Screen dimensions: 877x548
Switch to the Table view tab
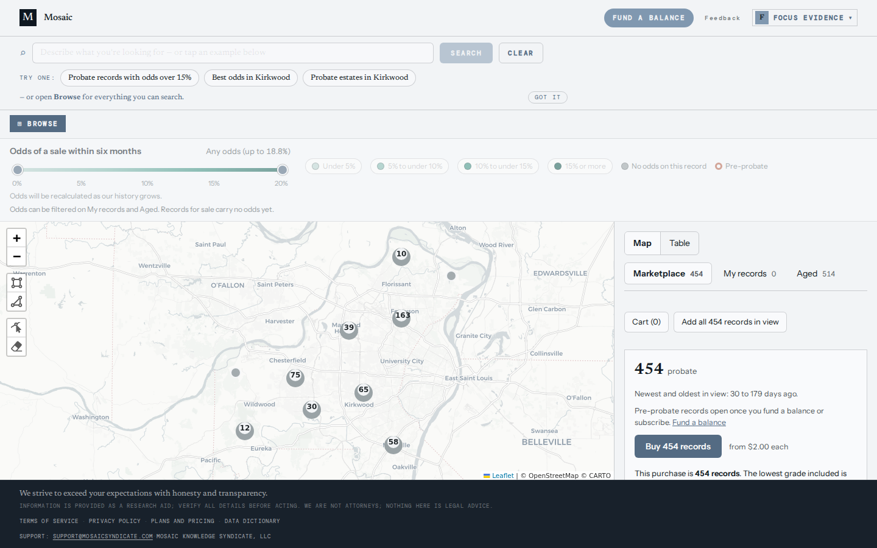[x=680, y=244]
